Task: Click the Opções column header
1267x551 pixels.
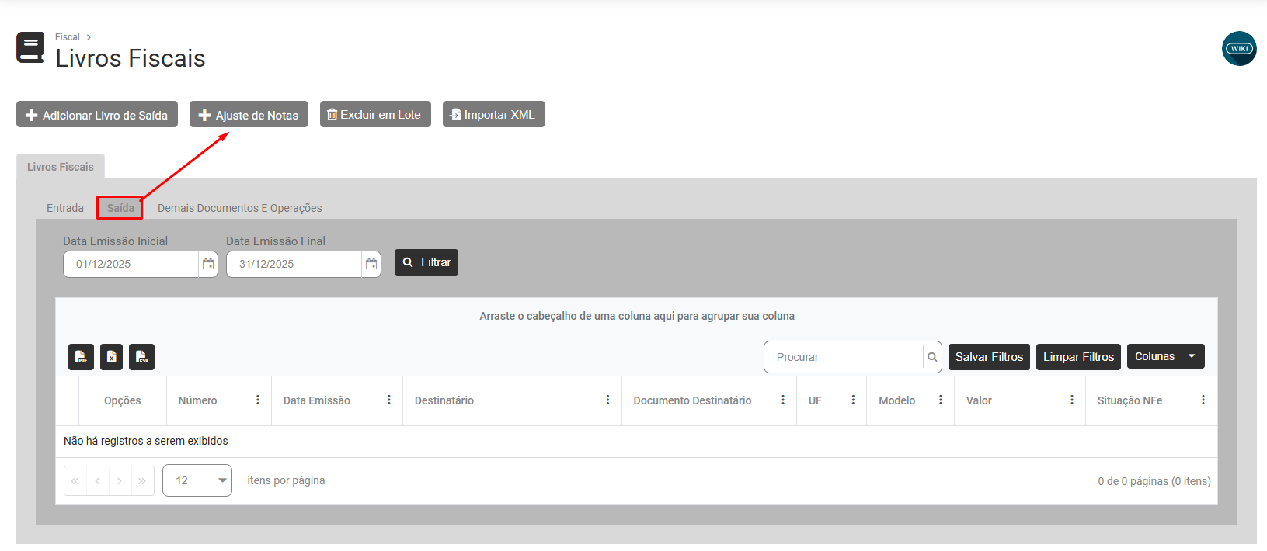Action: coord(123,400)
